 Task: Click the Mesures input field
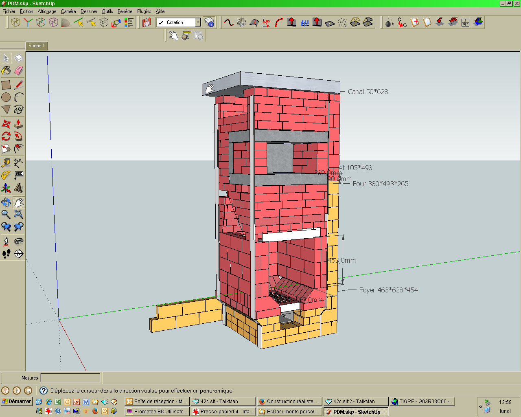70,378
